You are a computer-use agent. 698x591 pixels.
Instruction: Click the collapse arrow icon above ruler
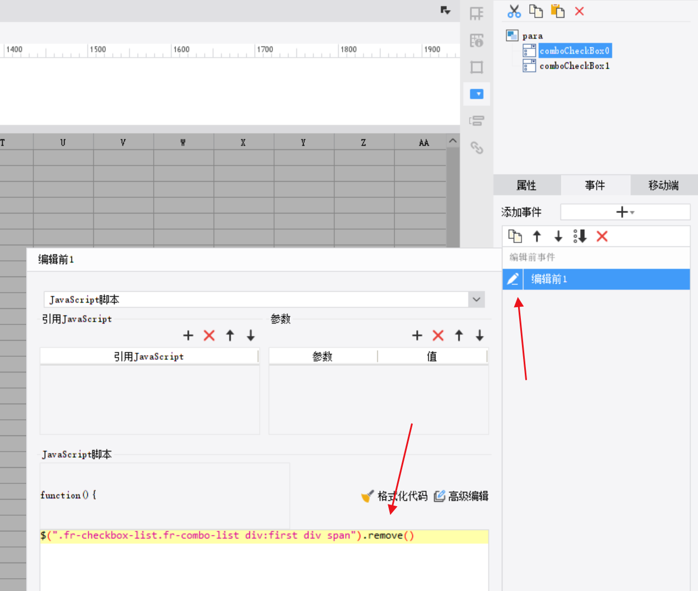point(445,10)
